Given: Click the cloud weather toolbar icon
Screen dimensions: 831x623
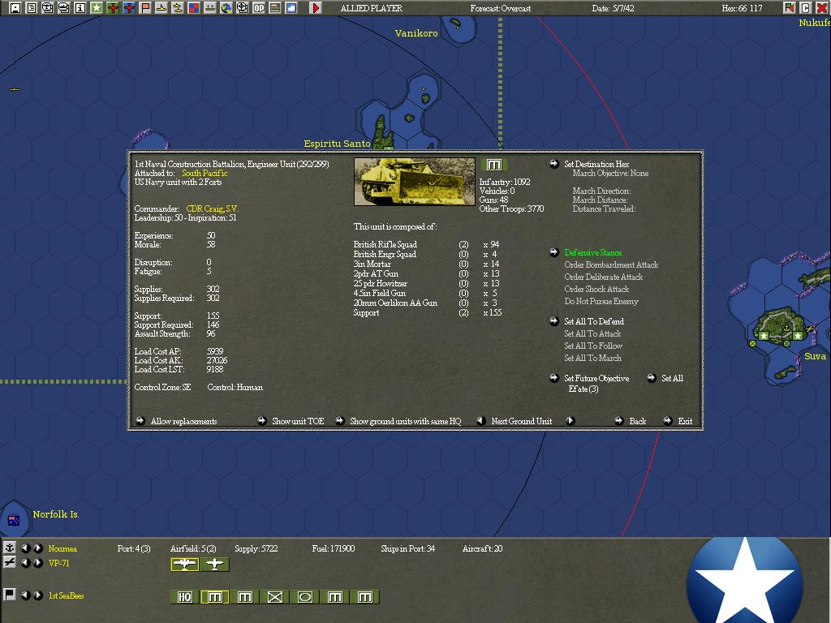Looking at the screenshot, I should [x=291, y=8].
